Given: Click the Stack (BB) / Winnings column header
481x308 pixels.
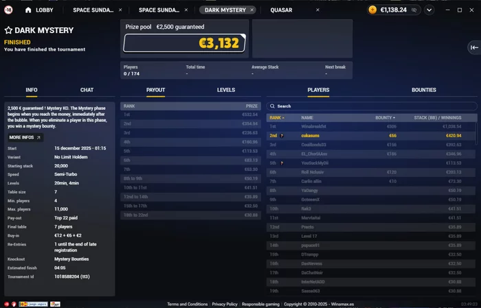Looking at the screenshot, I should pyautogui.click(x=438, y=118).
